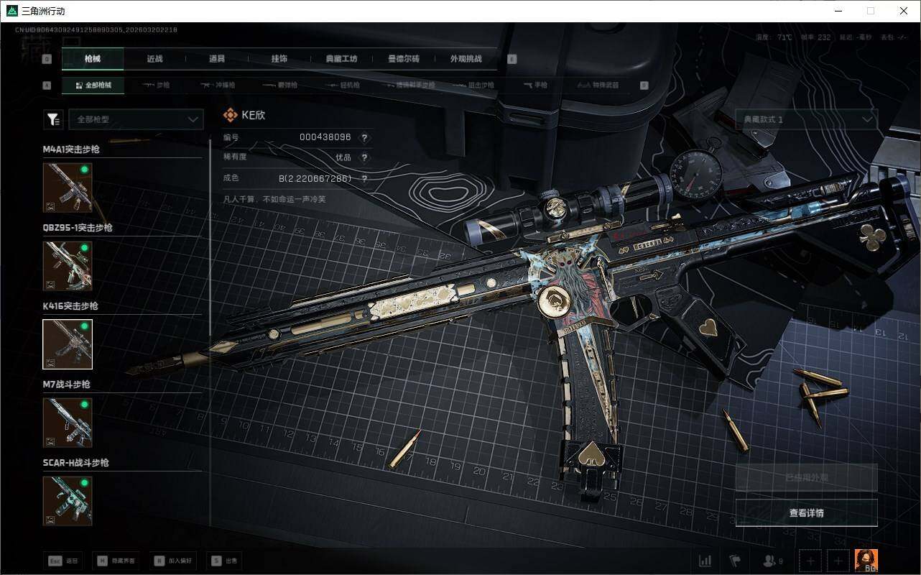Select the QBZ95-1突击步枪 skin thumbnail
This screenshot has width=921, height=575.
68,266
